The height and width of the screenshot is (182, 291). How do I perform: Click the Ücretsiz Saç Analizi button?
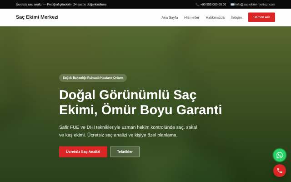[x=83, y=152]
